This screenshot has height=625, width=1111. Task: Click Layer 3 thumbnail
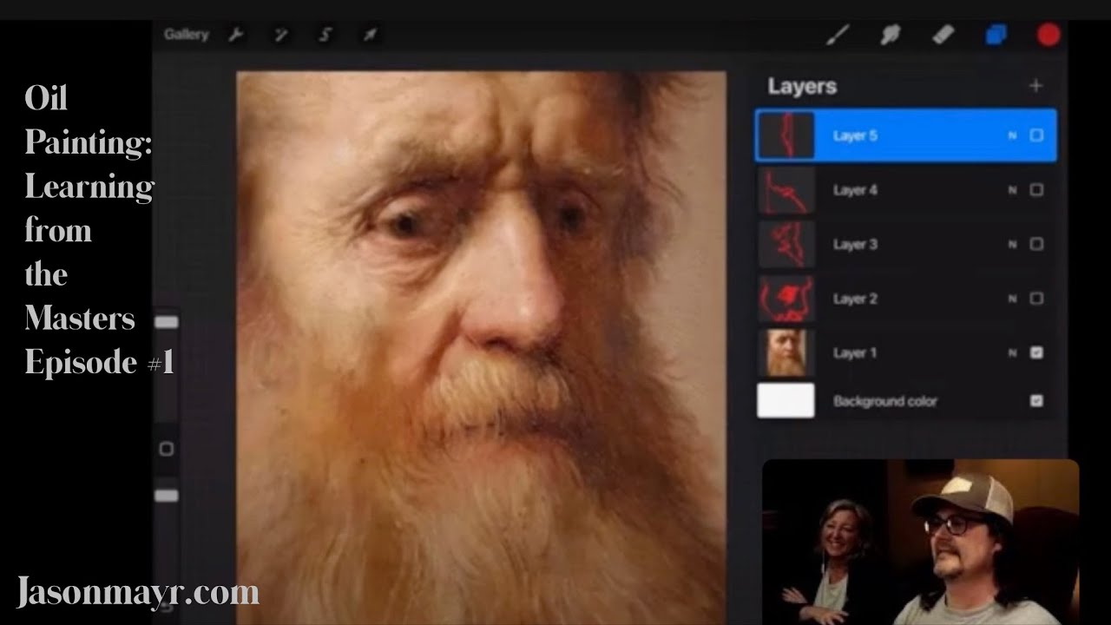[786, 244]
